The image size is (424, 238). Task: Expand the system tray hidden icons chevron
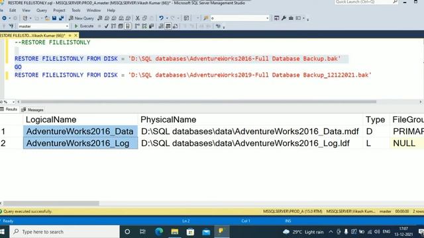[x=331, y=231]
